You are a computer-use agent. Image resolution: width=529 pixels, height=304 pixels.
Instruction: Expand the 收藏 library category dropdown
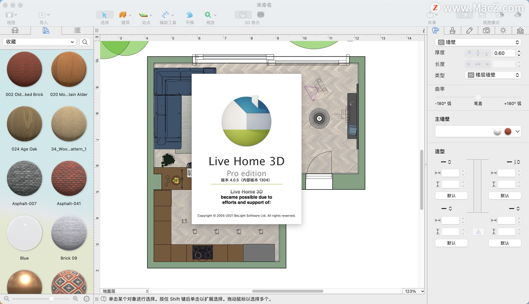(x=39, y=42)
